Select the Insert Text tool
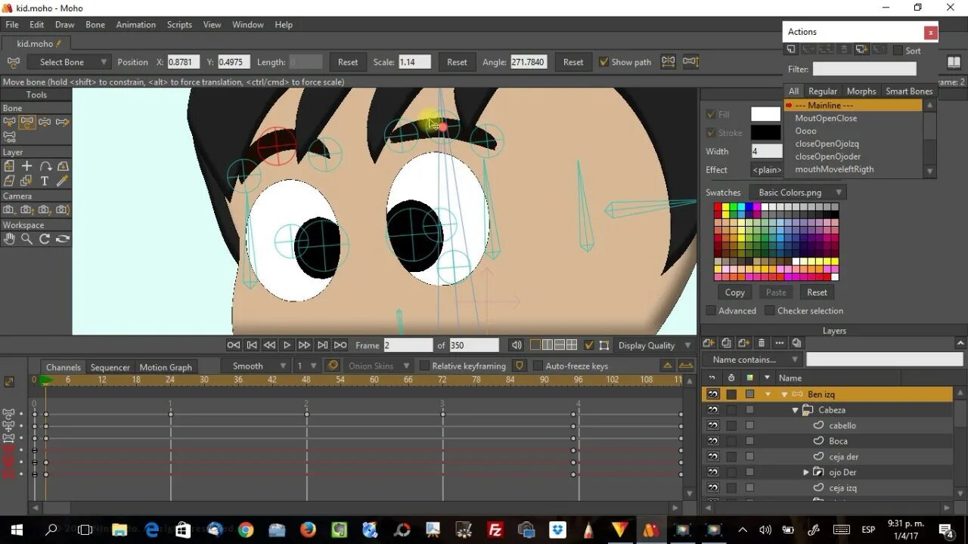The width and height of the screenshot is (968, 544). click(45, 181)
